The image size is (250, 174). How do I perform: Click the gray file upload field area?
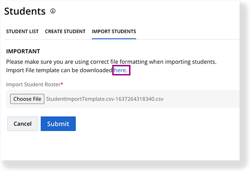(x=123, y=99)
